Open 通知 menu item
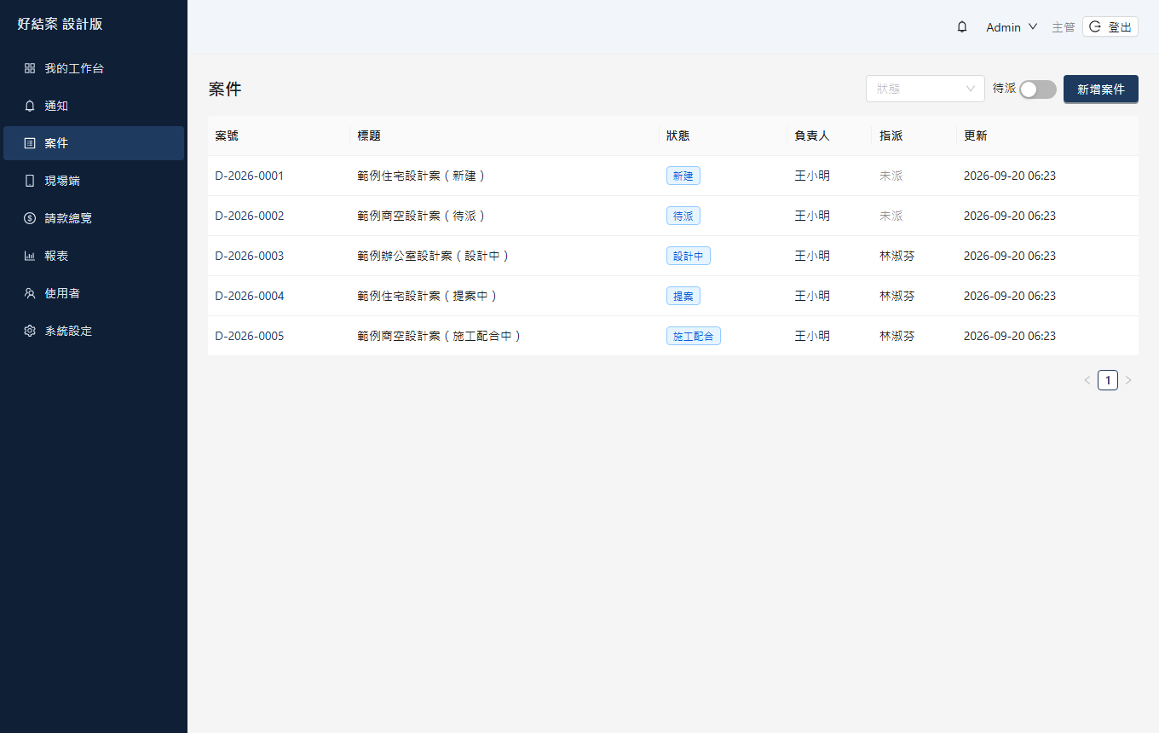This screenshot has width=1159, height=733. click(x=94, y=106)
